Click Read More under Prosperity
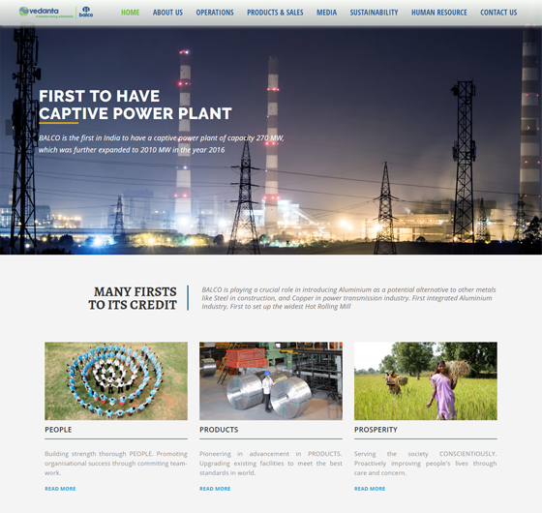Screen dimensions: 542x513 tap(370, 489)
